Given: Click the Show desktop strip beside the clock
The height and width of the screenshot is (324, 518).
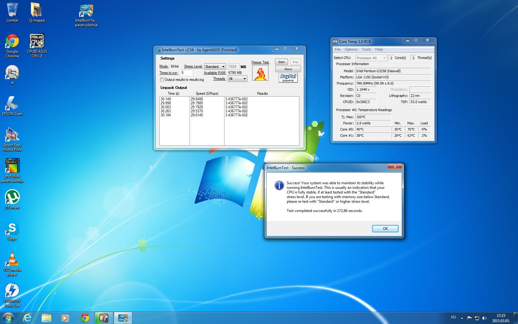Looking at the screenshot, I should tap(516, 318).
